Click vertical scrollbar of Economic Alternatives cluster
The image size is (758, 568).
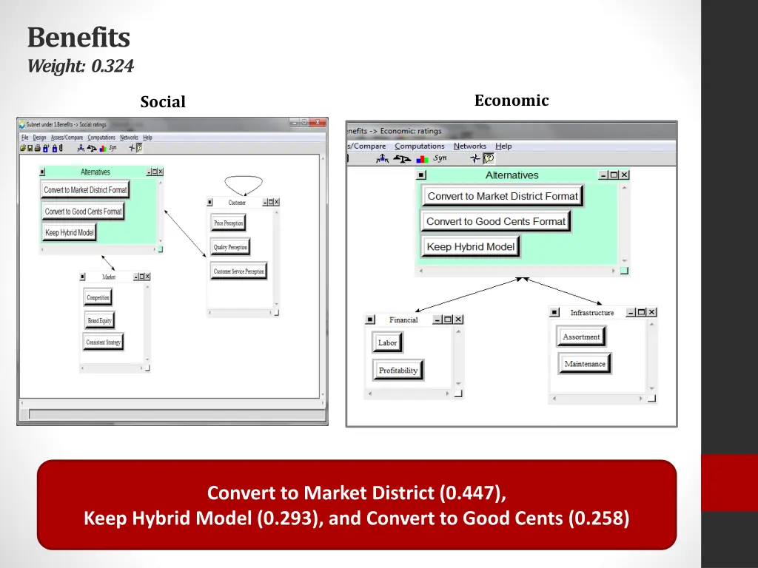click(x=624, y=224)
